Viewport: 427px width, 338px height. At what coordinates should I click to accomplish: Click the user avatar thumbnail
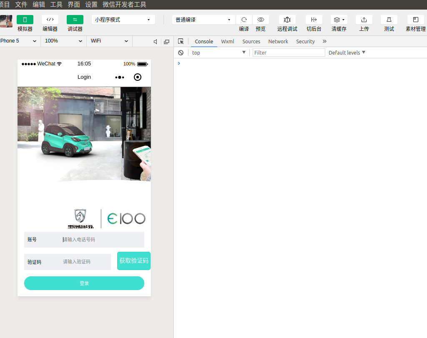6,21
